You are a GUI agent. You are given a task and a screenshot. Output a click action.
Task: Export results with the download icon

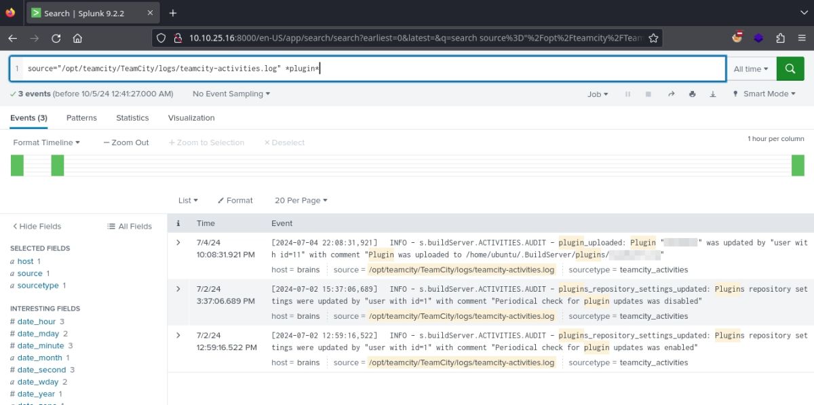713,94
